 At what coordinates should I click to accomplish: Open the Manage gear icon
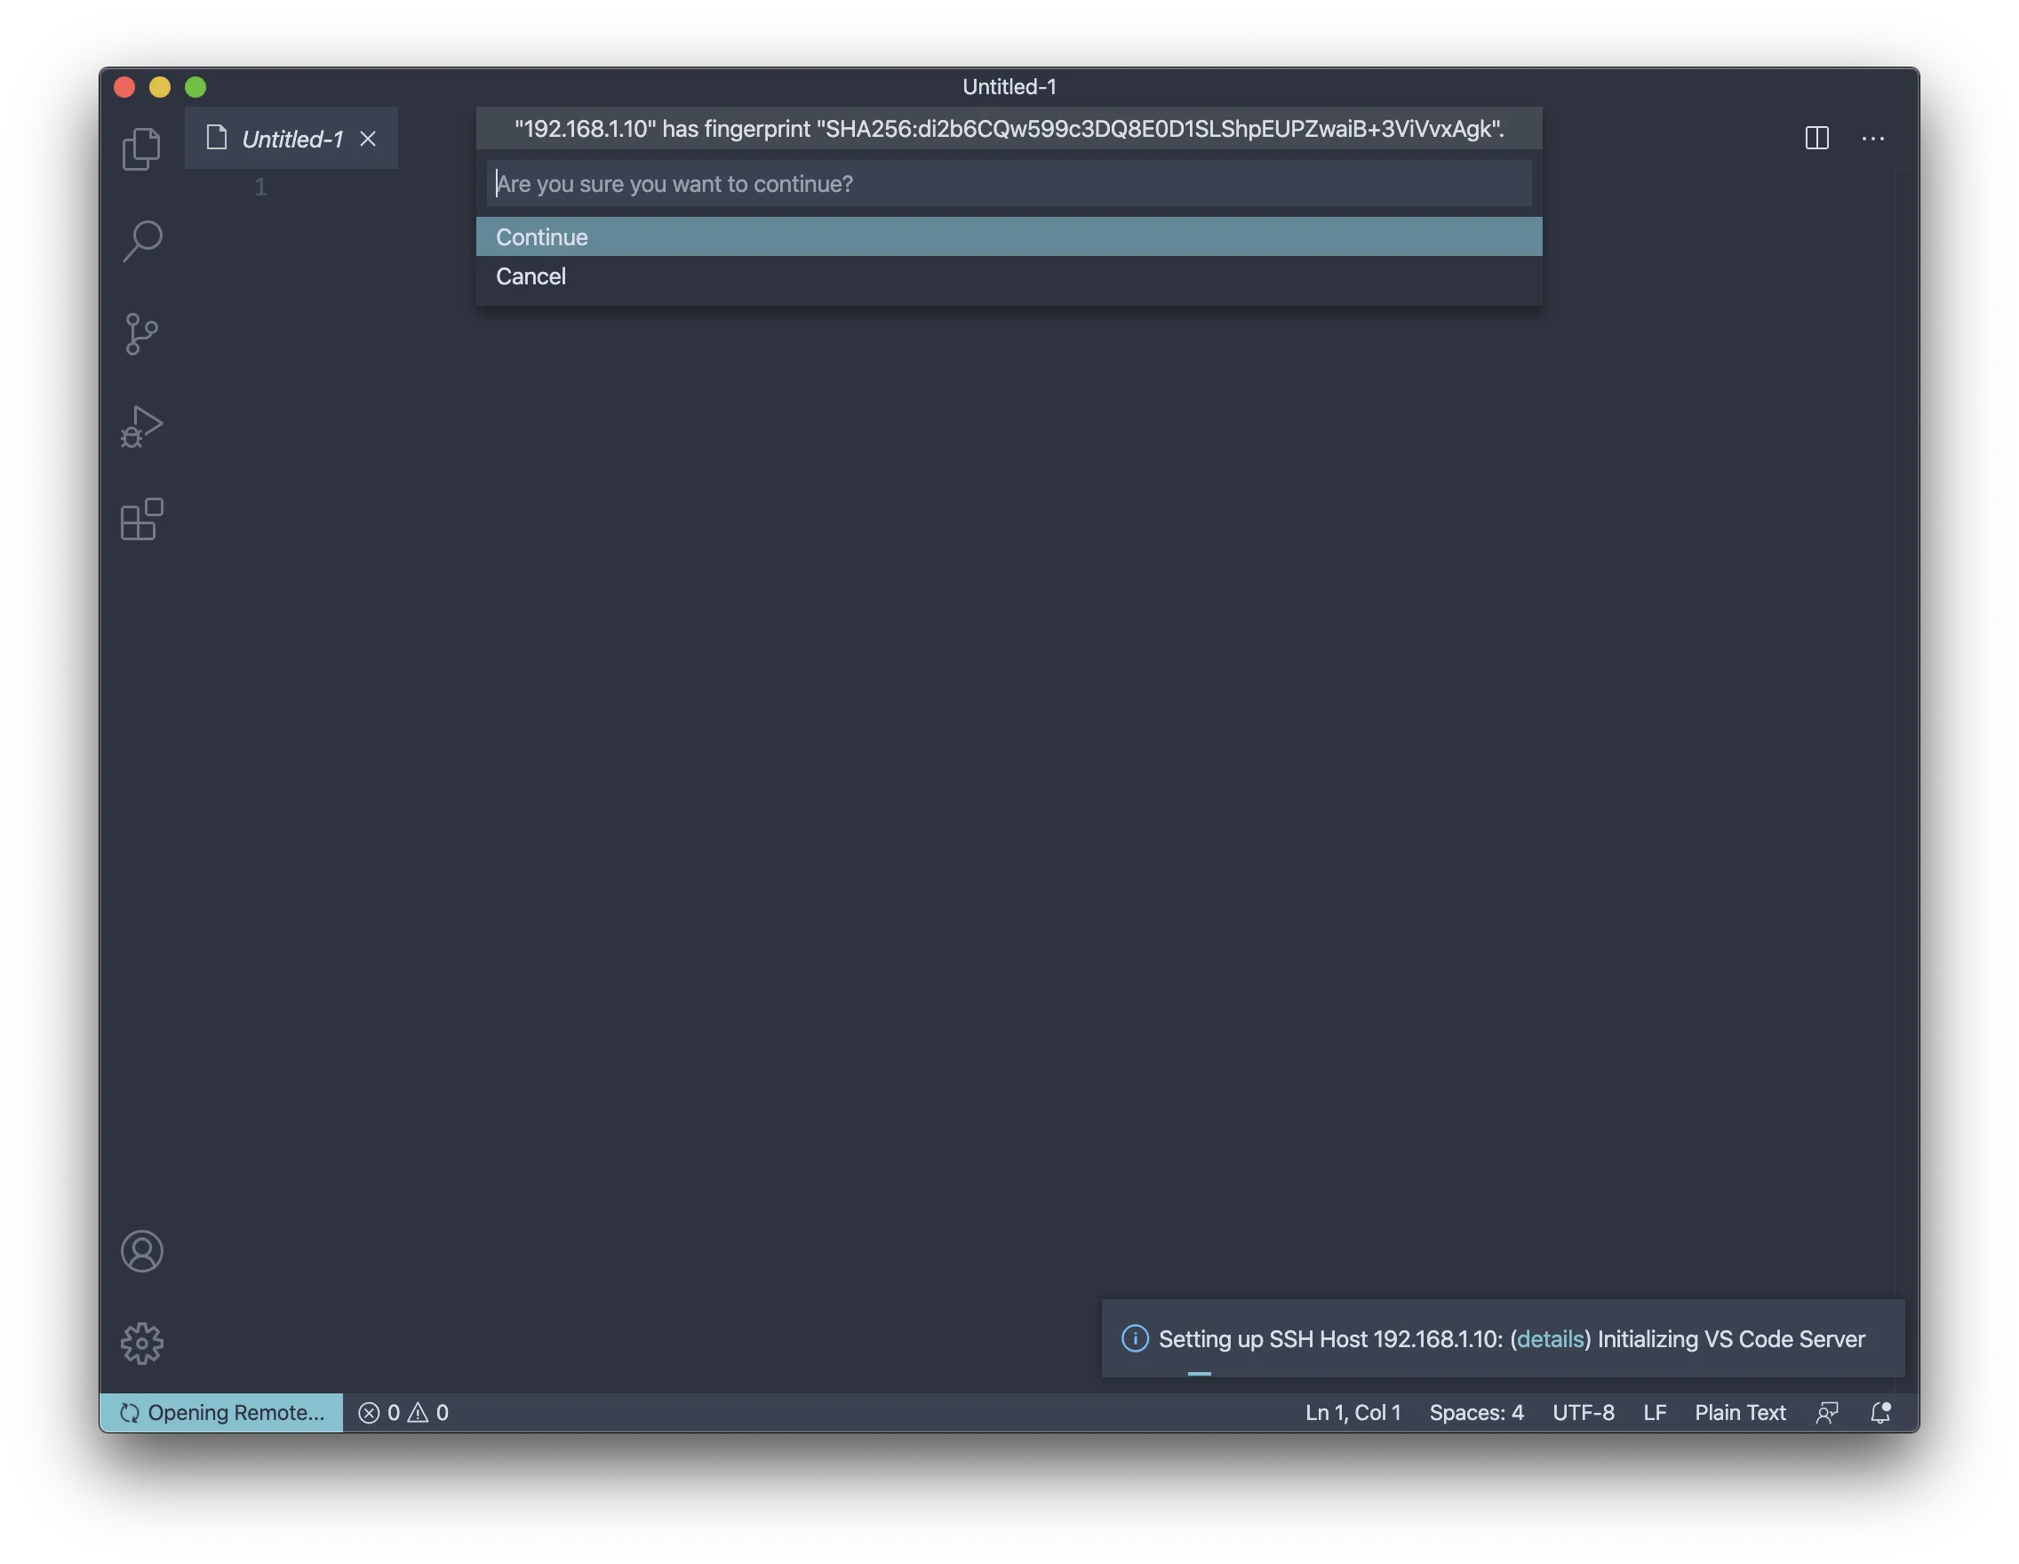point(141,1343)
